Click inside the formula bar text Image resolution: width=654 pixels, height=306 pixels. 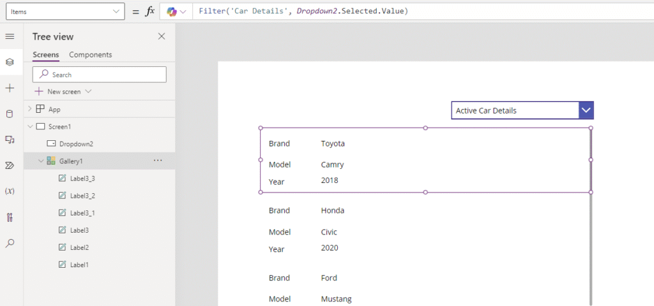[x=303, y=11]
